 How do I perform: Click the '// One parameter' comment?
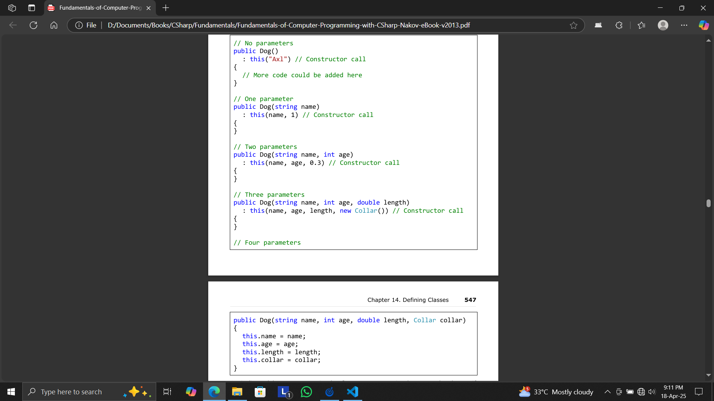(x=263, y=99)
